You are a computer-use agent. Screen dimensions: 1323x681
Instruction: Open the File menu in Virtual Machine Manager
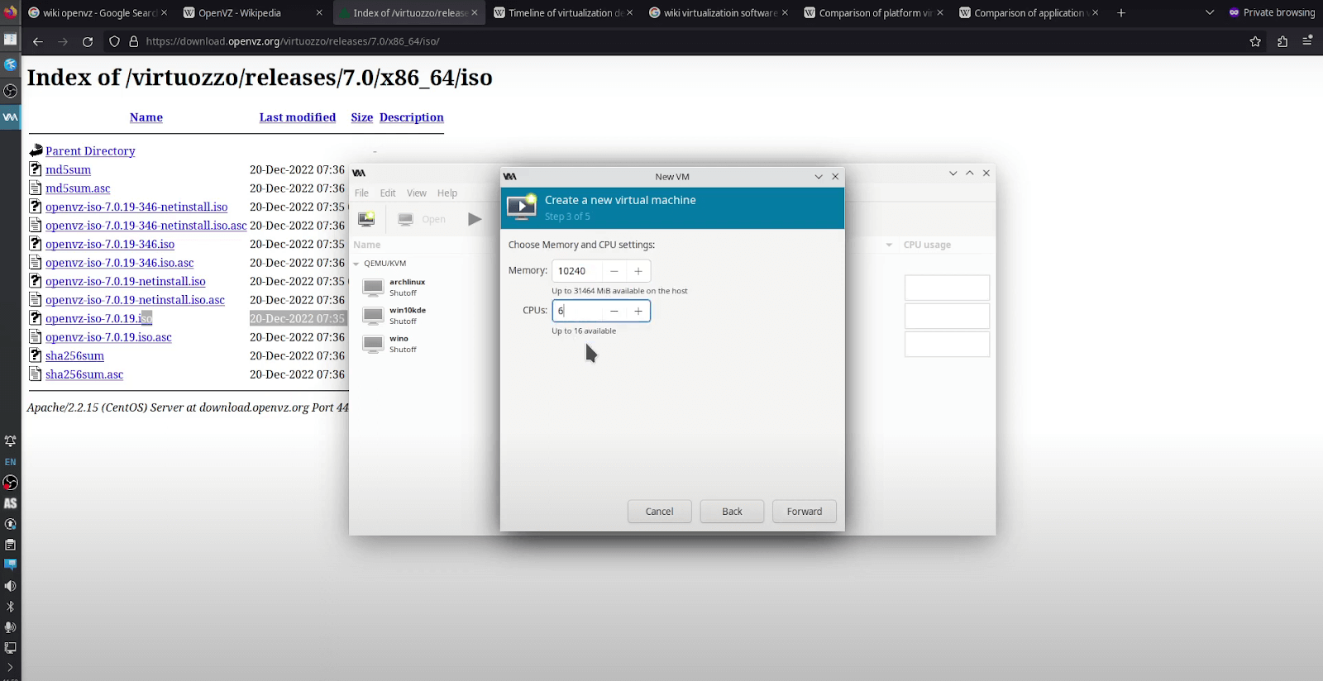(361, 193)
